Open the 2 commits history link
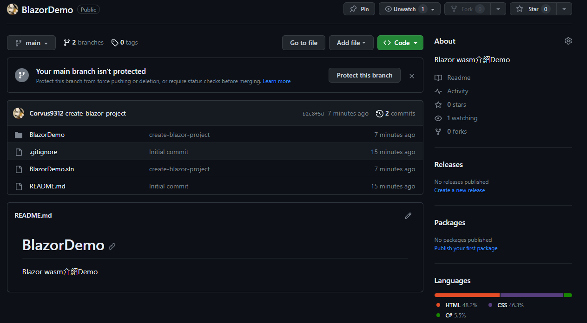This screenshot has width=587, height=323. 396,113
